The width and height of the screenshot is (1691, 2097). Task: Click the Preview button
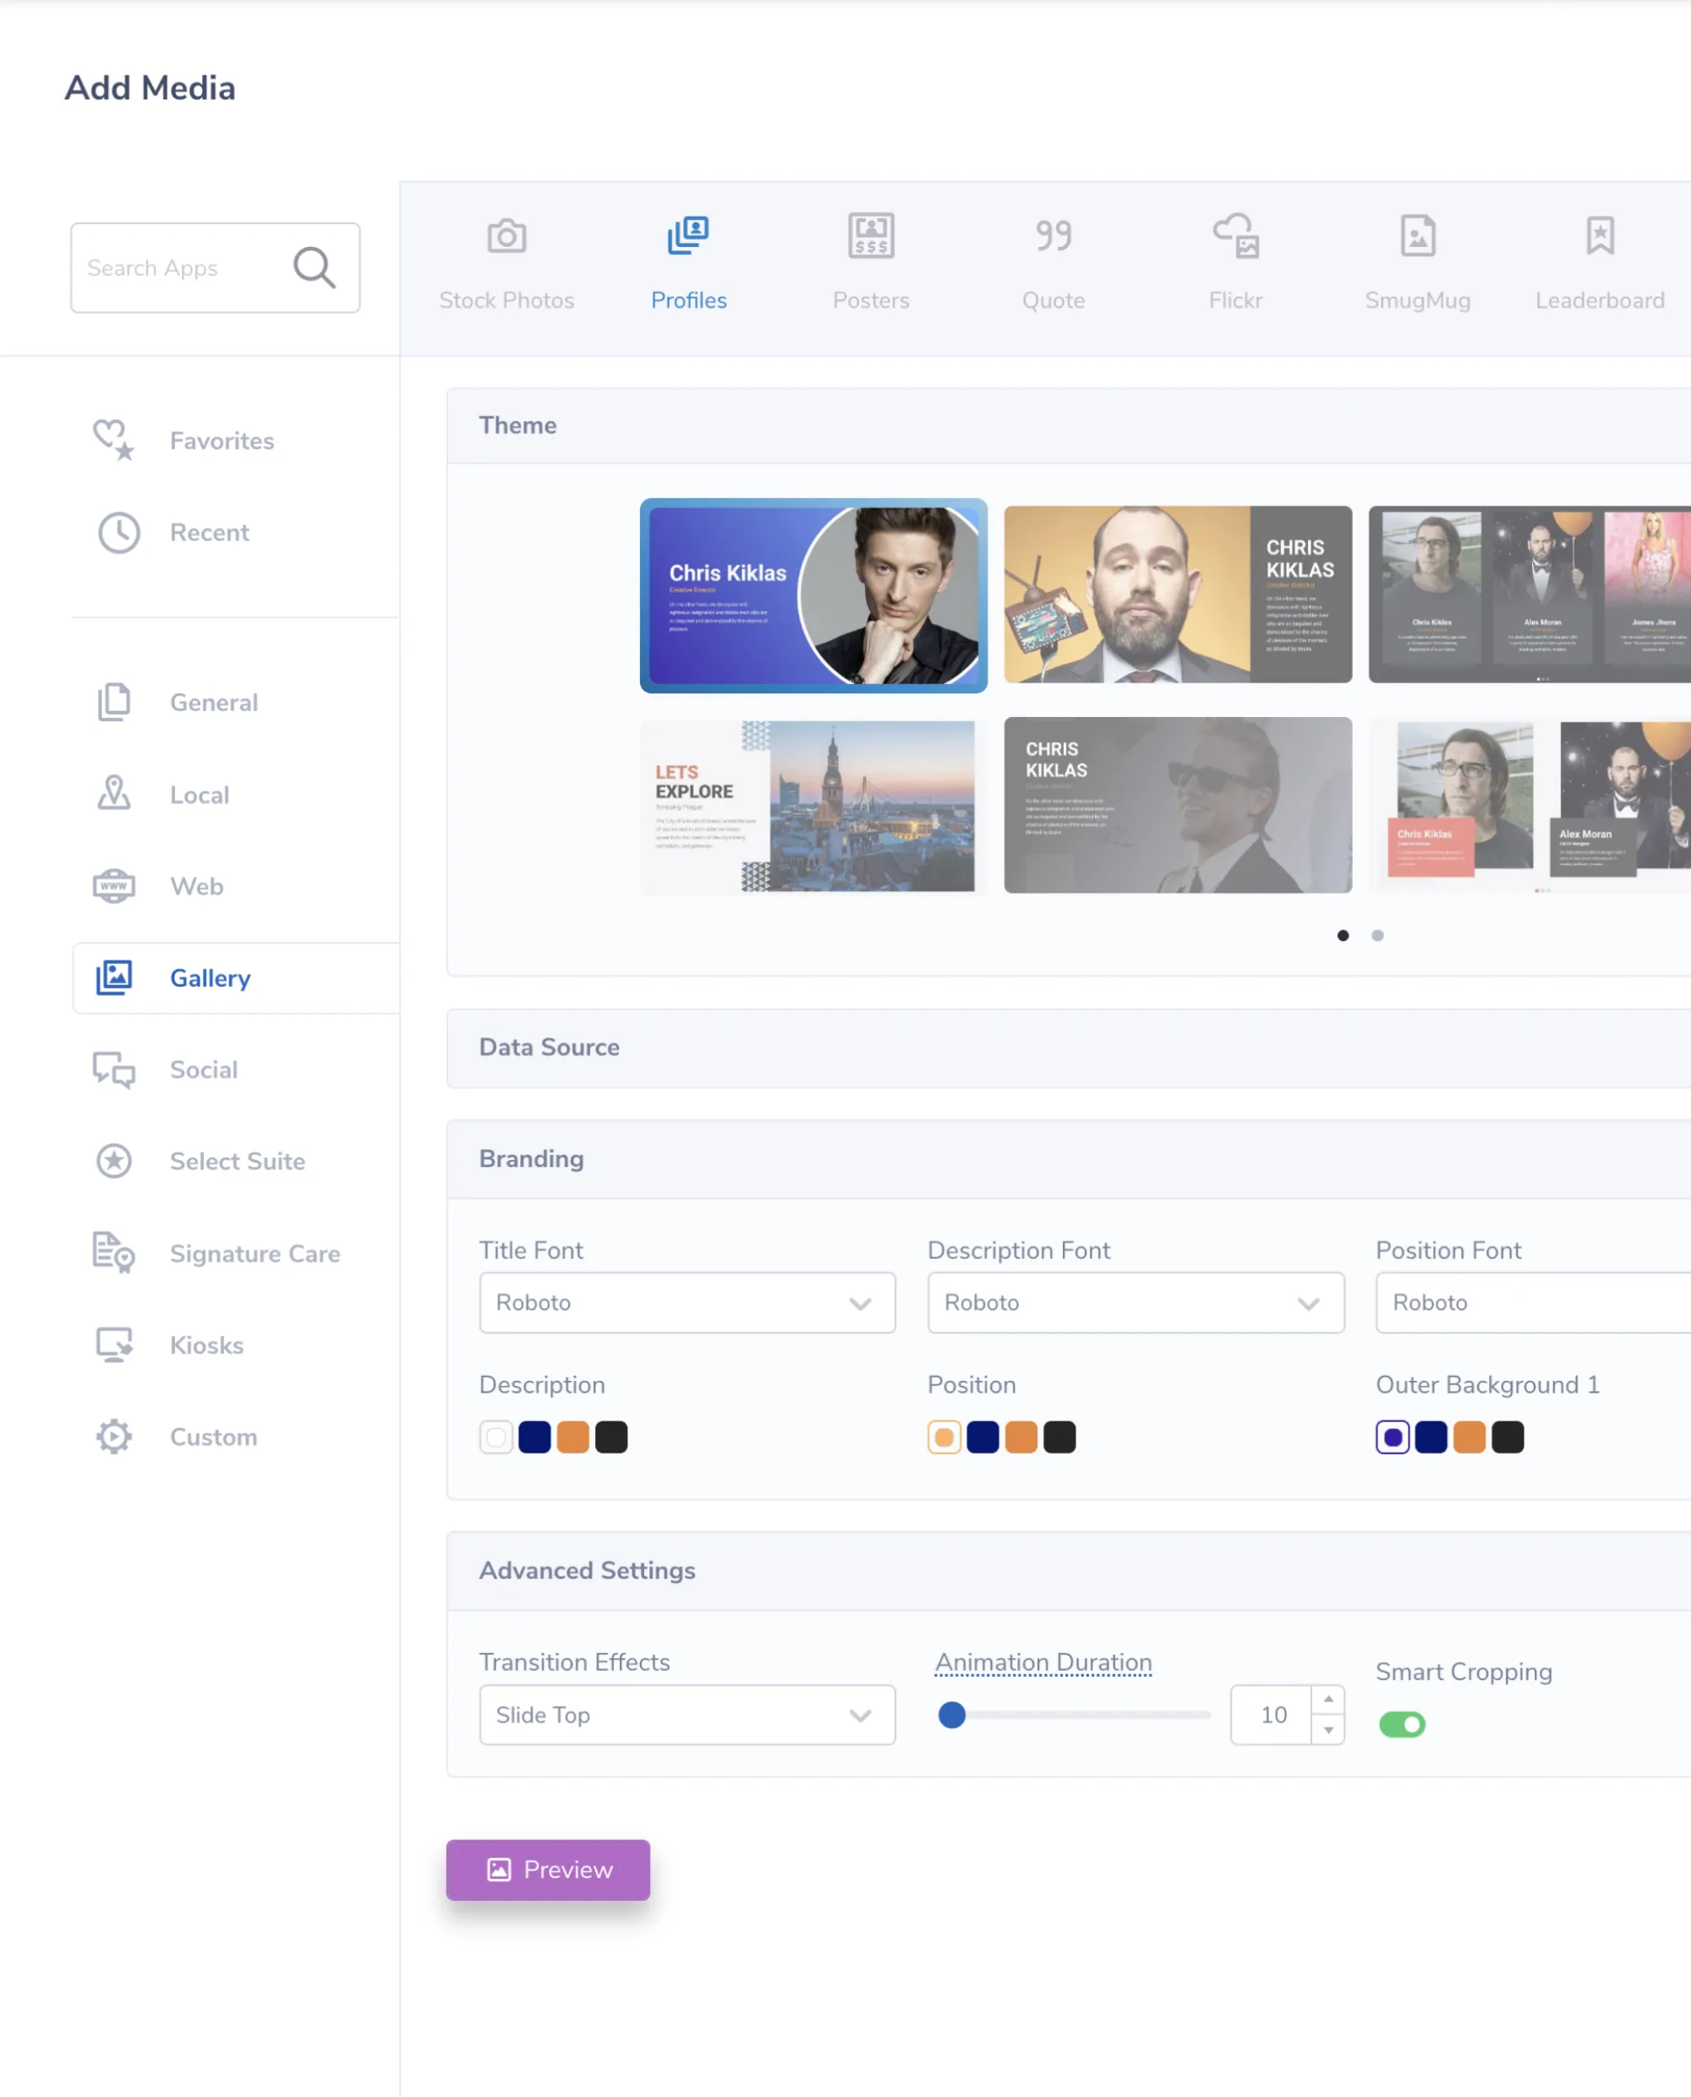(x=547, y=1869)
